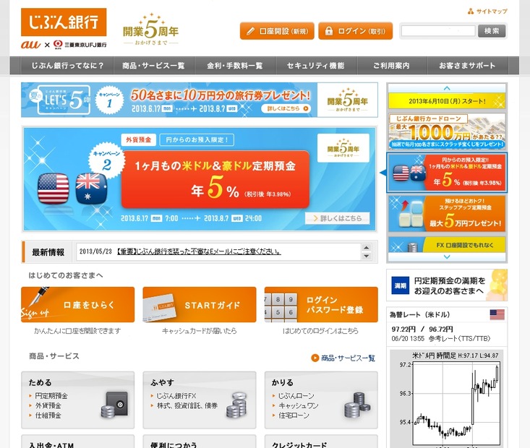Open the 外貨預金 link under ためる
Image resolution: width=530 pixels, height=448 pixels.
point(48,405)
